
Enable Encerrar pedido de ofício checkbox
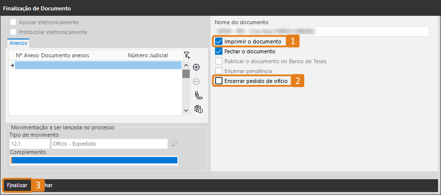[219, 81]
